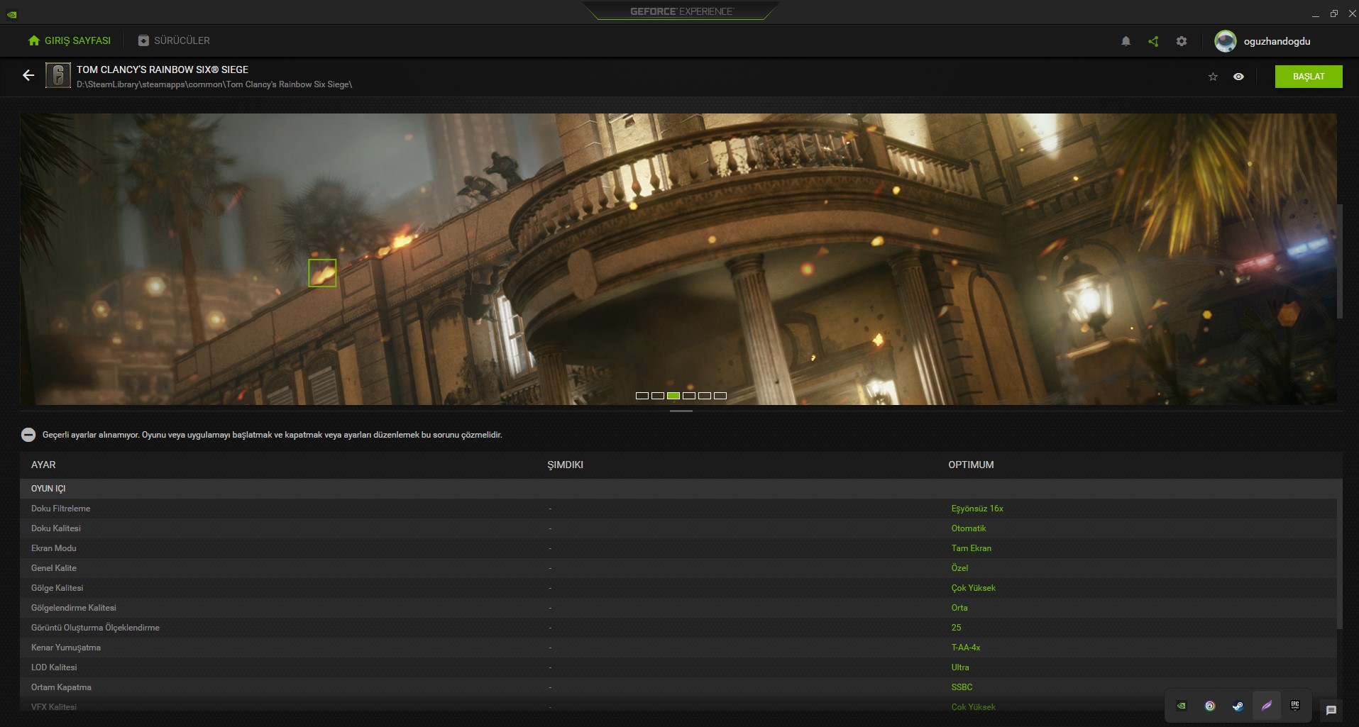Open GeForce Experience settings gear
The image size is (1359, 727).
pos(1182,41)
